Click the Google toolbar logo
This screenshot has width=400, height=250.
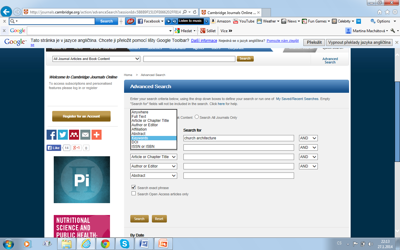pyautogui.click(x=18, y=31)
